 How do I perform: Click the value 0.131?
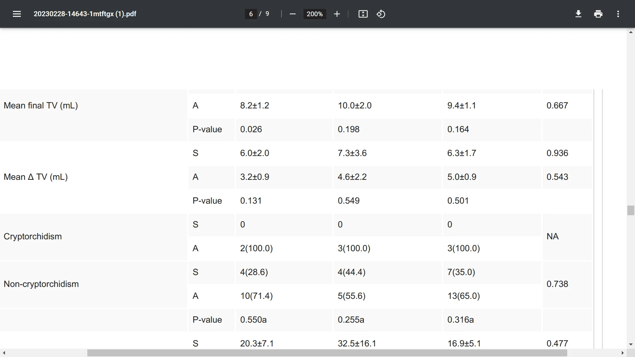click(x=251, y=201)
